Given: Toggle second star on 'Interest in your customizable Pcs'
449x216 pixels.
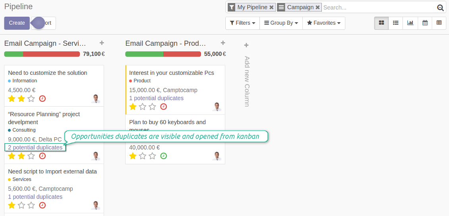Looking at the screenshot, I should 142,106.
